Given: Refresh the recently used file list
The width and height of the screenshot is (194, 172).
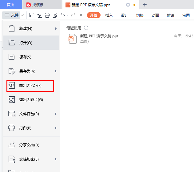Looking at the screenshot, I should [86, 28].
